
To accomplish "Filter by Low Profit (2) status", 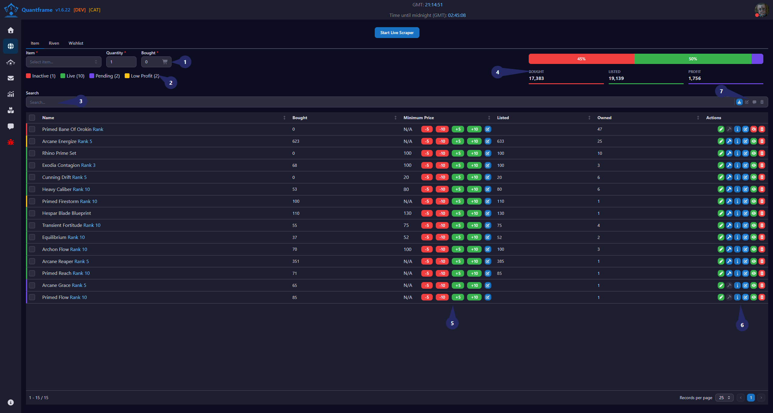I will coord(142,76).
